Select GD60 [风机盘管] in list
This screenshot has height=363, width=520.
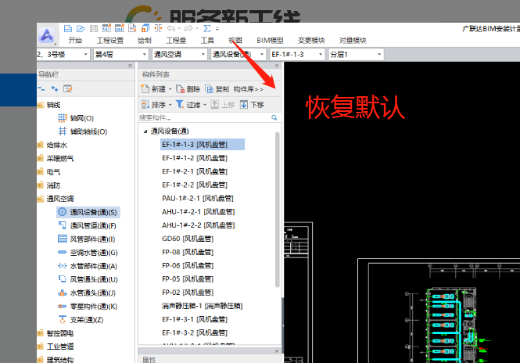pos(188,239)
